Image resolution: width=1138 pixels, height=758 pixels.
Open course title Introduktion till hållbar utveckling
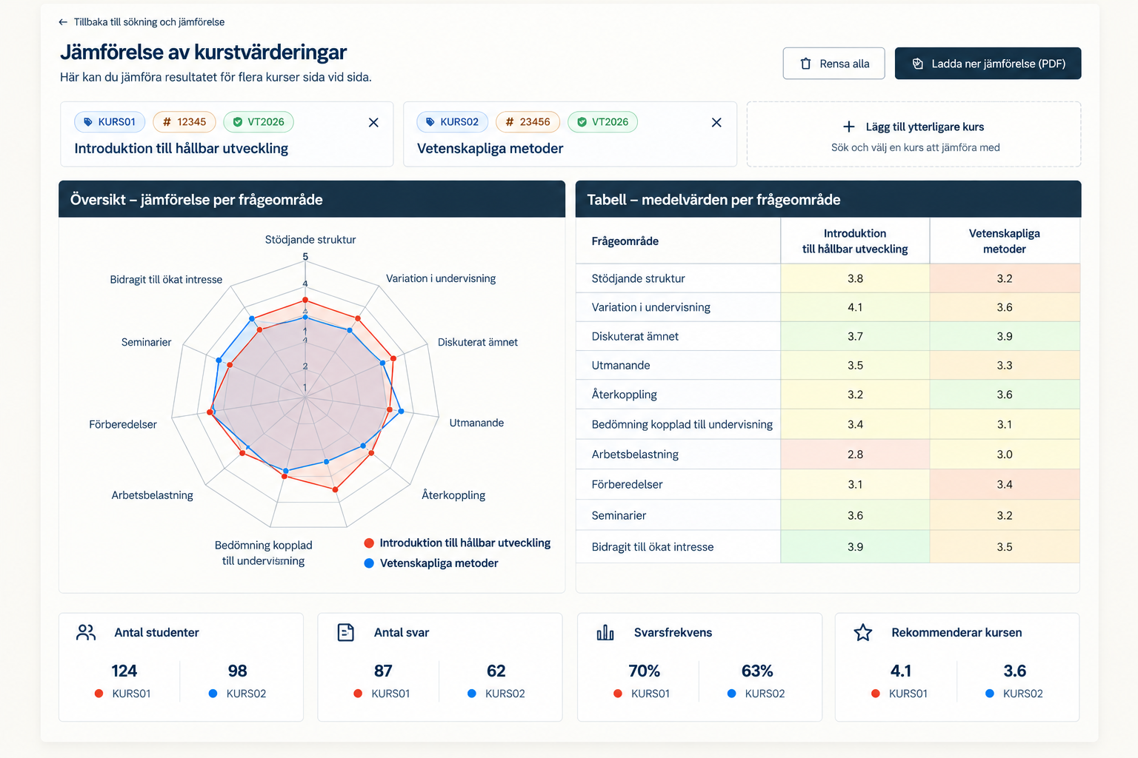(182, 148)
